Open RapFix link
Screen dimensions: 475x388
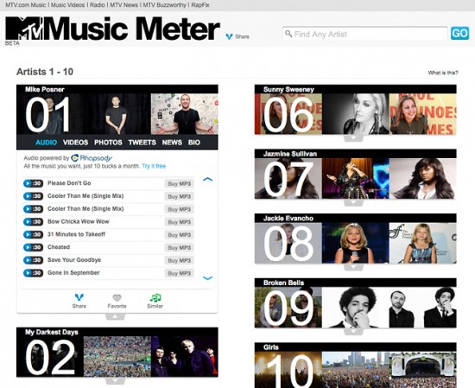click(200, 5)
